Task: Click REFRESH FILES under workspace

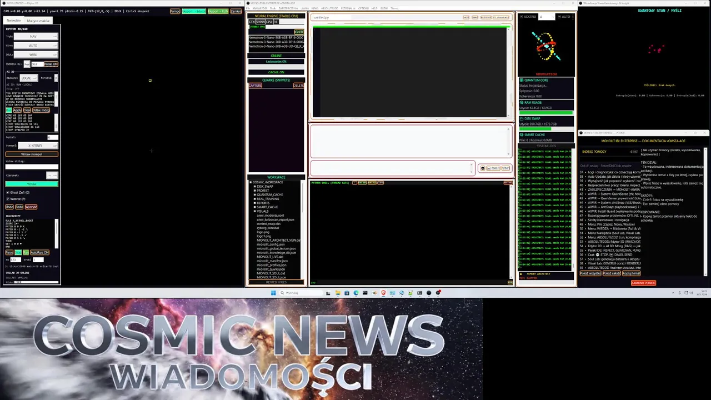Action: click(276, 282)
